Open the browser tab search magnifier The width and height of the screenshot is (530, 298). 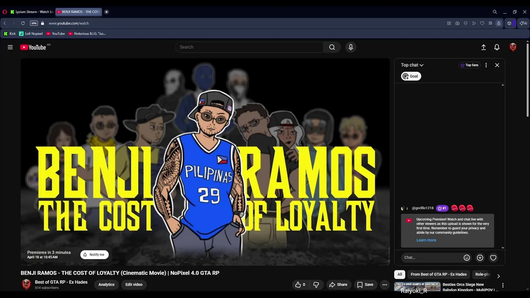point(495,12)
